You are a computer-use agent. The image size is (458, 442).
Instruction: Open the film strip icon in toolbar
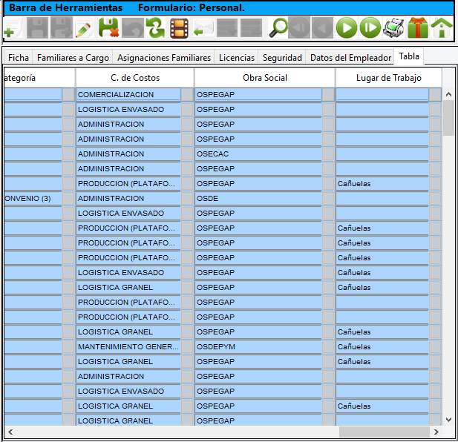pyautogui.click(x=178, y=29)
